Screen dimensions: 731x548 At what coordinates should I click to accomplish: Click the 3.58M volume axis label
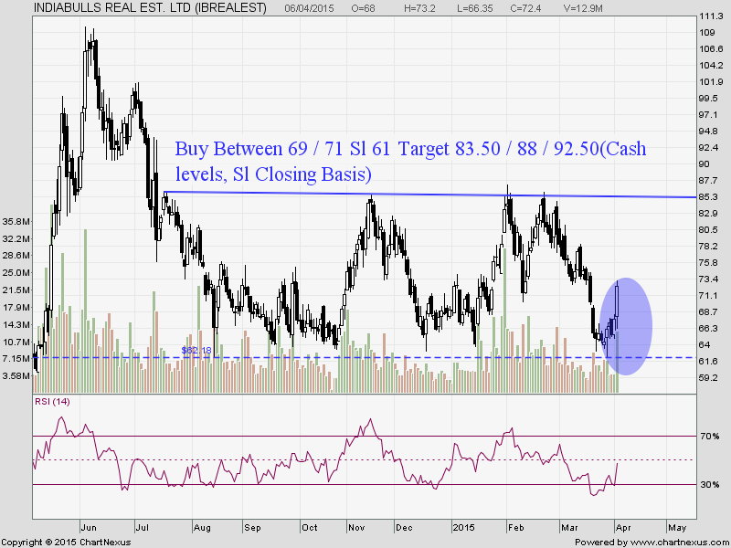[16, 375]
